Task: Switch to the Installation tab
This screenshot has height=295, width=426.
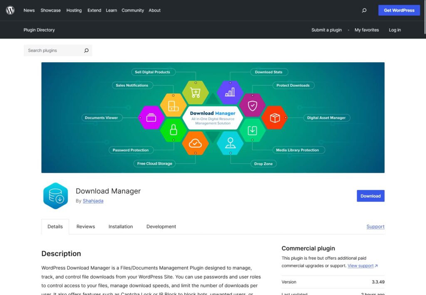Action: pos(121,227)
